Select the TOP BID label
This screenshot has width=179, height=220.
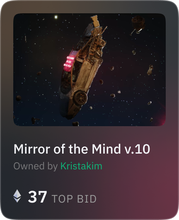point(74,199)
